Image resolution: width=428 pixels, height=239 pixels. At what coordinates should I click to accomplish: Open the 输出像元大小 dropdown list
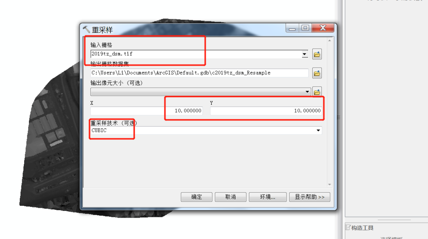(x=308, y=92)
